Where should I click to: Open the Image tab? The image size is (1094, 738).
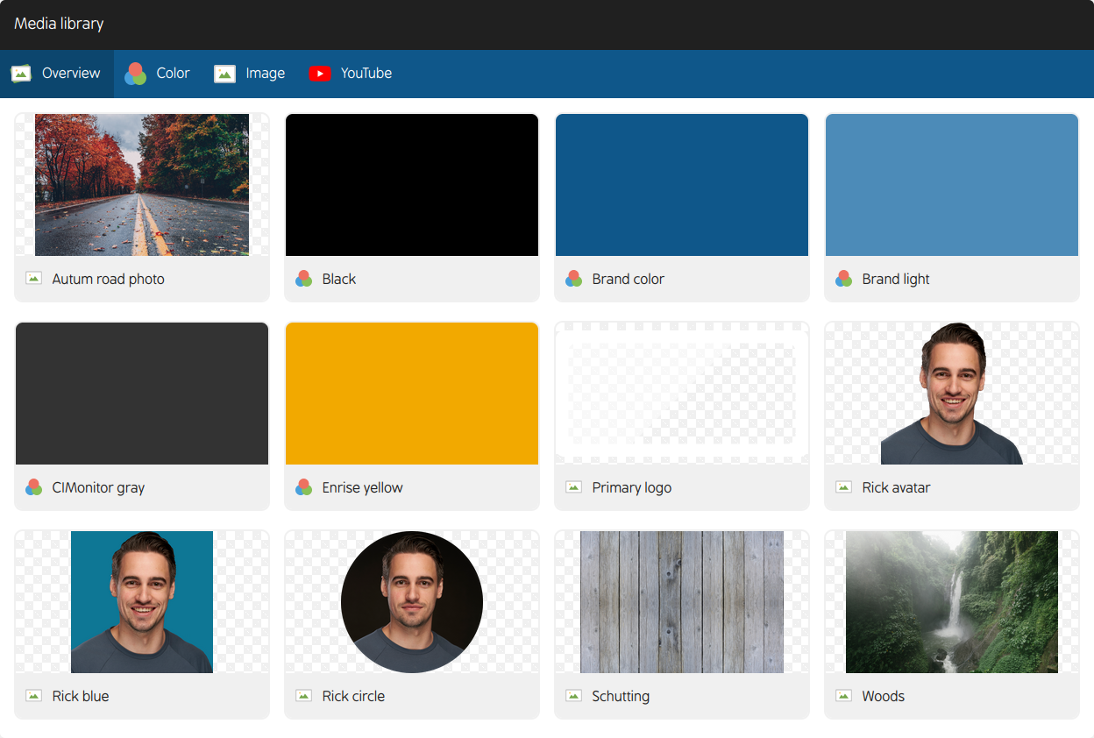(x=250, y=74)
